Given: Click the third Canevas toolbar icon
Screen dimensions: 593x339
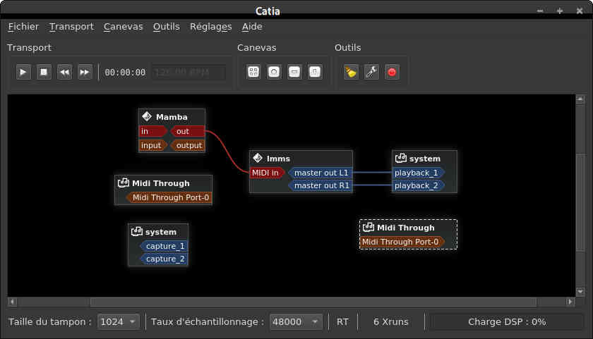Looking at the screenshot, I should tap(294, 72).
